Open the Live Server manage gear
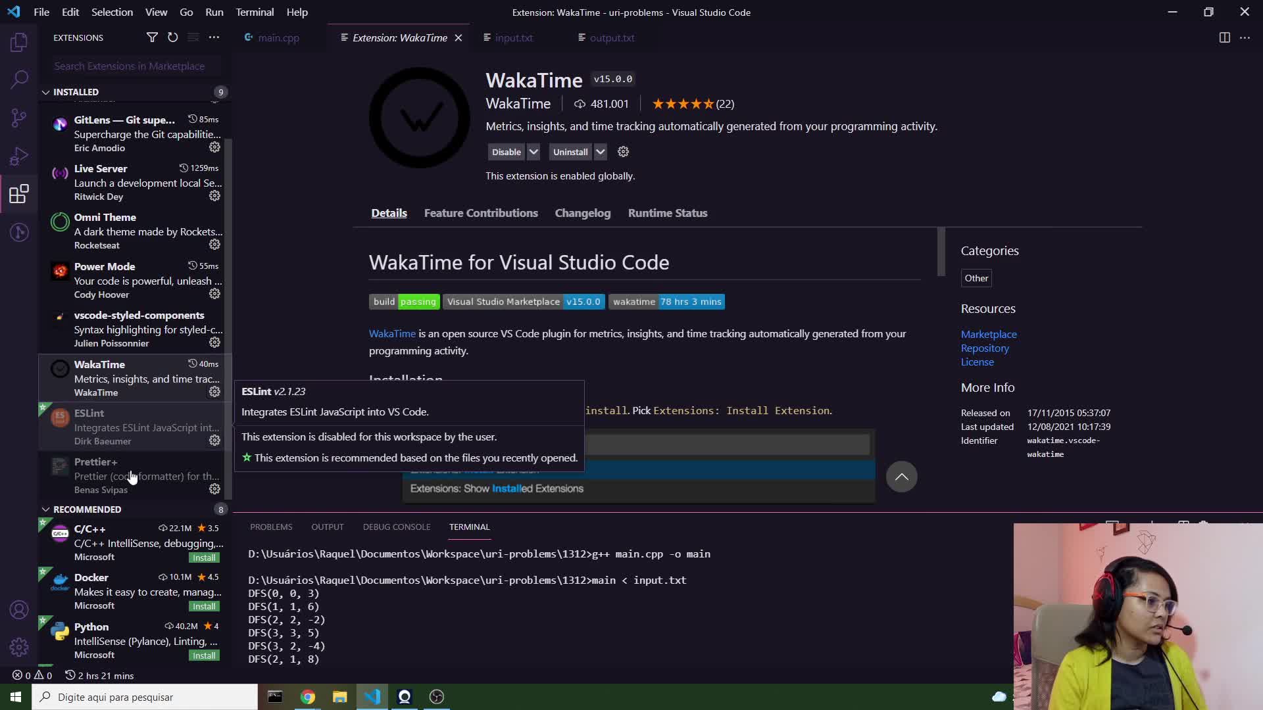 tap(214, 196)
